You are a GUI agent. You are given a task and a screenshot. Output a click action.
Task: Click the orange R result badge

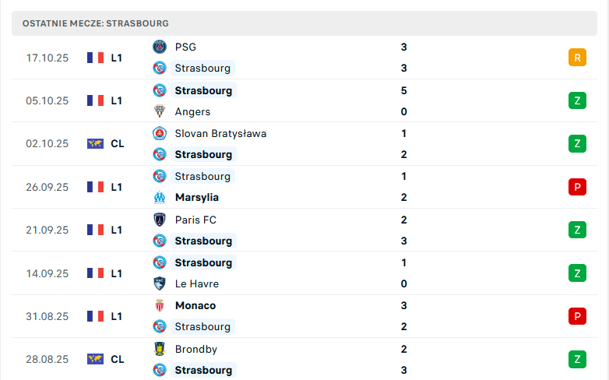point(577,58)
